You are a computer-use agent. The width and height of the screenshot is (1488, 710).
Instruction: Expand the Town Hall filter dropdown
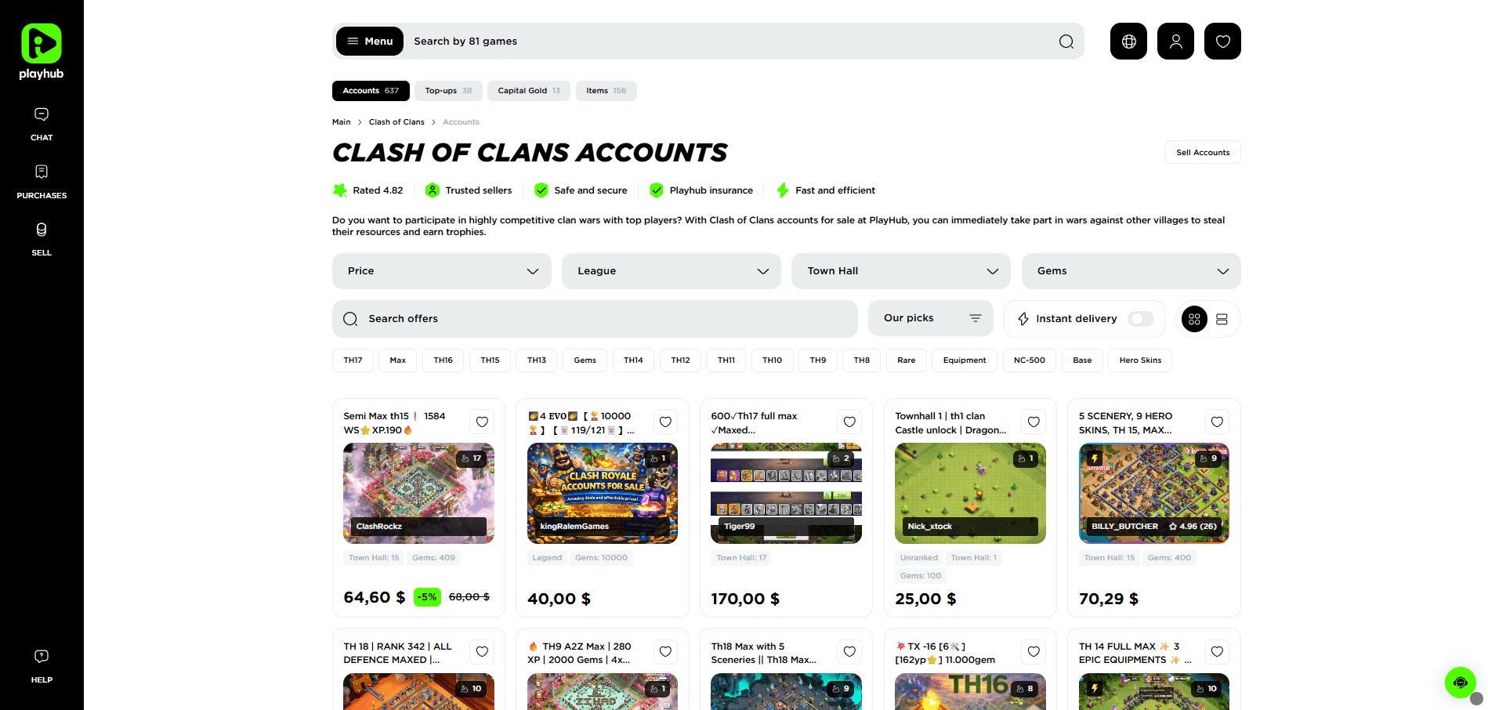coord(901,271)
